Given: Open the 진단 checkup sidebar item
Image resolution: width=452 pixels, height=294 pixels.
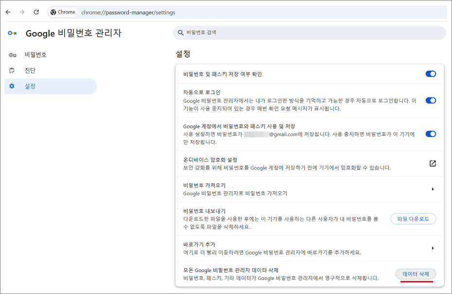Looking at the screenshot, I should (x=51, y=71).
